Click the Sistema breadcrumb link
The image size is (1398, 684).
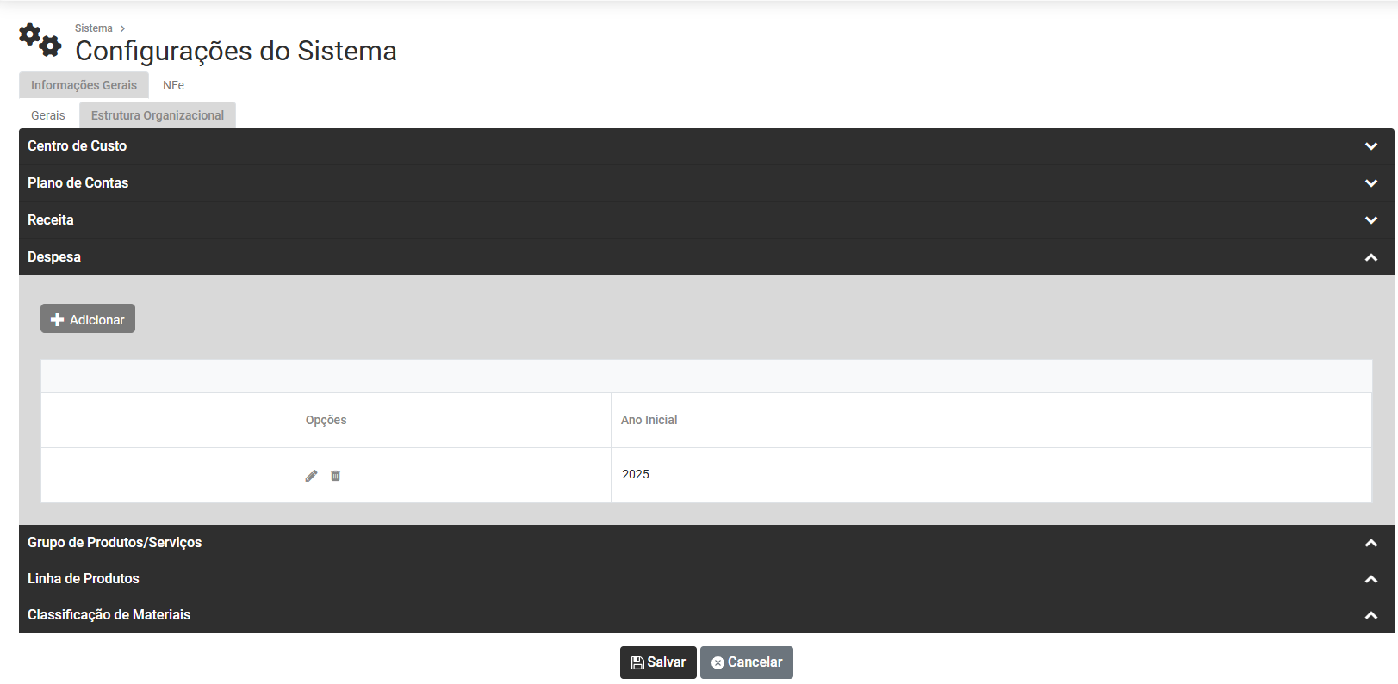[94, 28]
